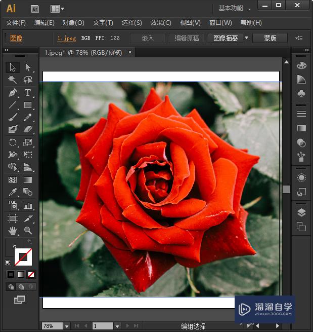The height and width of the screenshot is (332, 313).
Task: Select the Pen tool
Action: coord(13,93)
